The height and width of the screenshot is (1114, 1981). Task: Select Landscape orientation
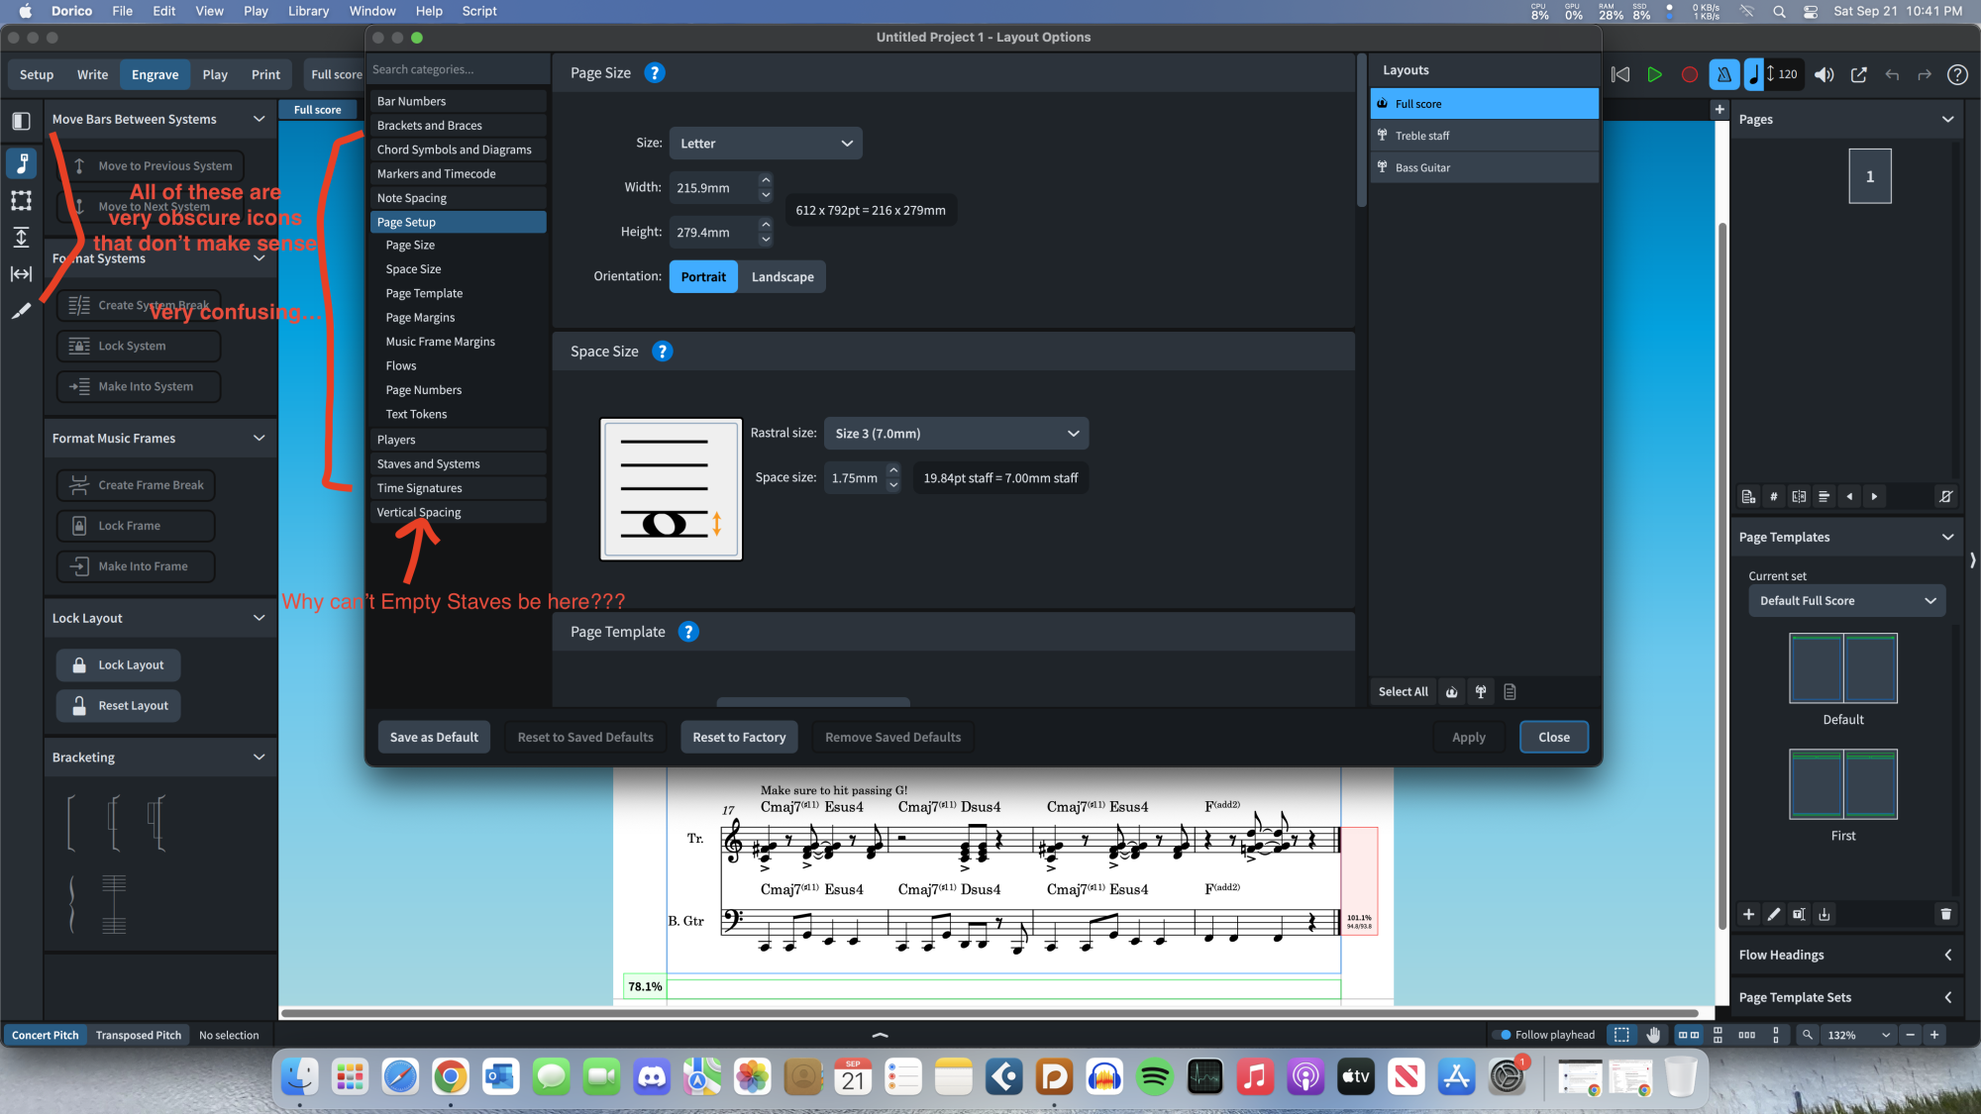[782, 277]
